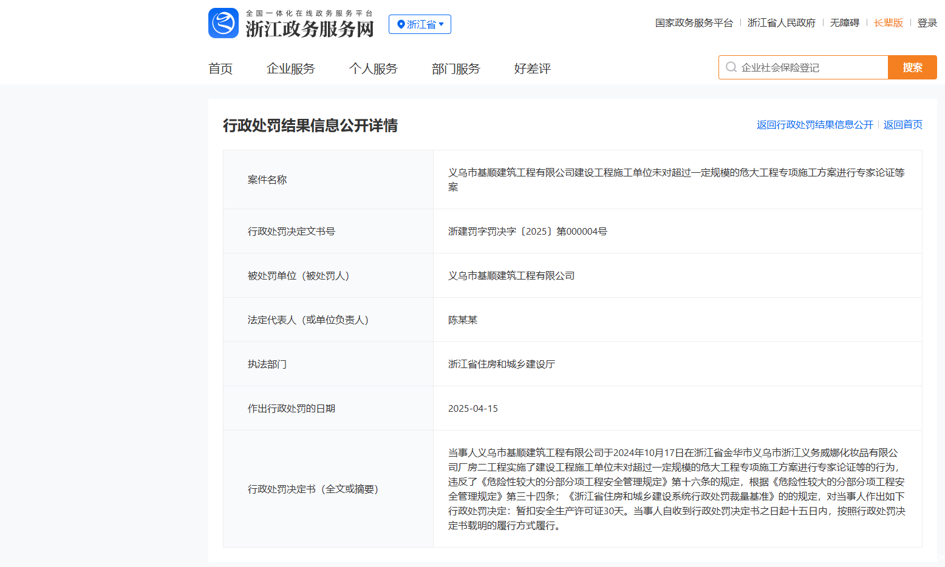Click the 浙江政务服务网 site title
Screen dimensions: 945x567
[310, 29]
